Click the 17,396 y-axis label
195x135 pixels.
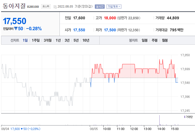[x=185, y=97]
